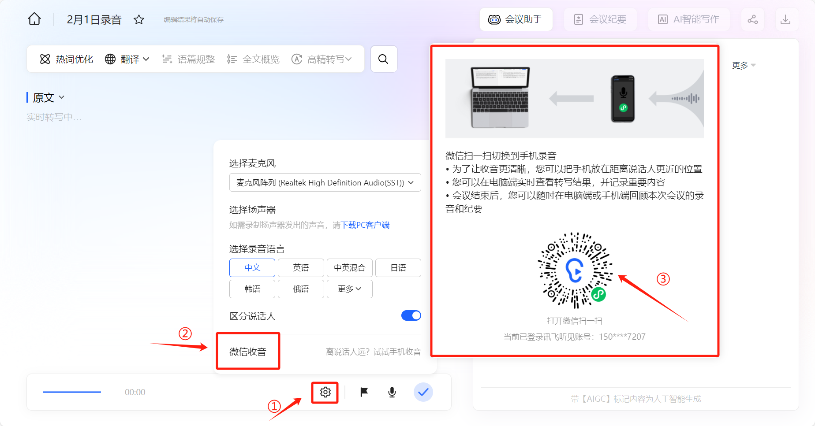The image size is (815, 426).
Task: Open the microphone selection dropdown
Action: tap(325, 183)
